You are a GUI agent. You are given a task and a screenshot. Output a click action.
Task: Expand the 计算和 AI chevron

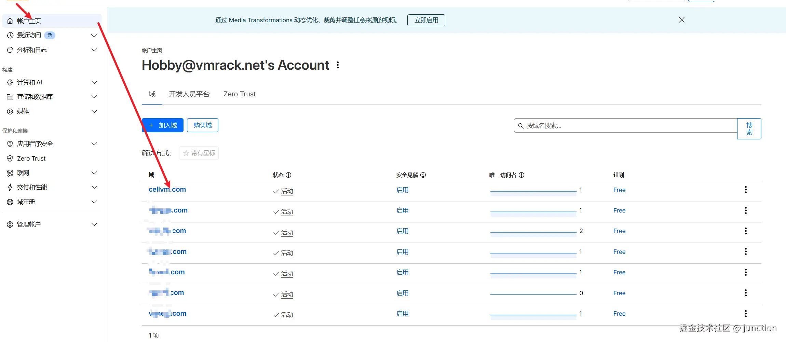pos(94,82)
